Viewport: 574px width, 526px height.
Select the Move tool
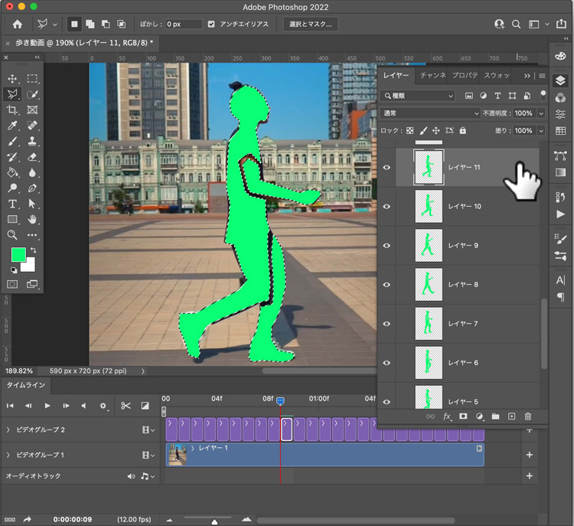[12, 79]
